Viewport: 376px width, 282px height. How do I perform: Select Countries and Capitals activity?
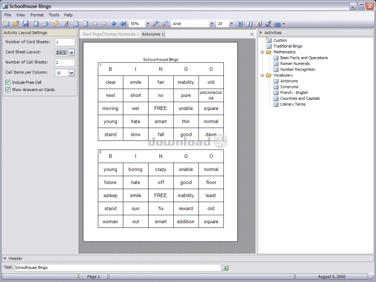pos(300,98)
